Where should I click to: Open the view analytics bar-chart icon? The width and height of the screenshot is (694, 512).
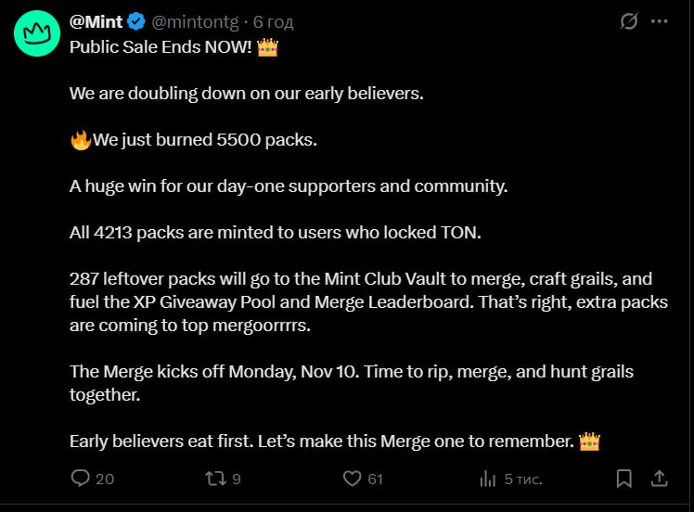click(x=487, y=479)
